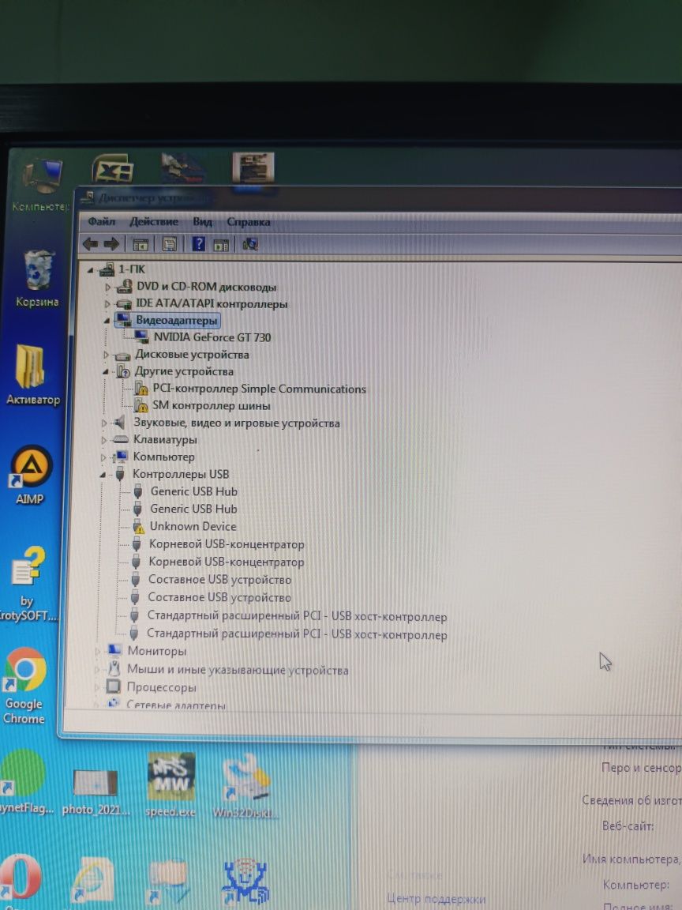Click the blue Help question mark toolbar icon
Image resolution: width=682 pixels, height=910 pixels.
tap(198, 244)
